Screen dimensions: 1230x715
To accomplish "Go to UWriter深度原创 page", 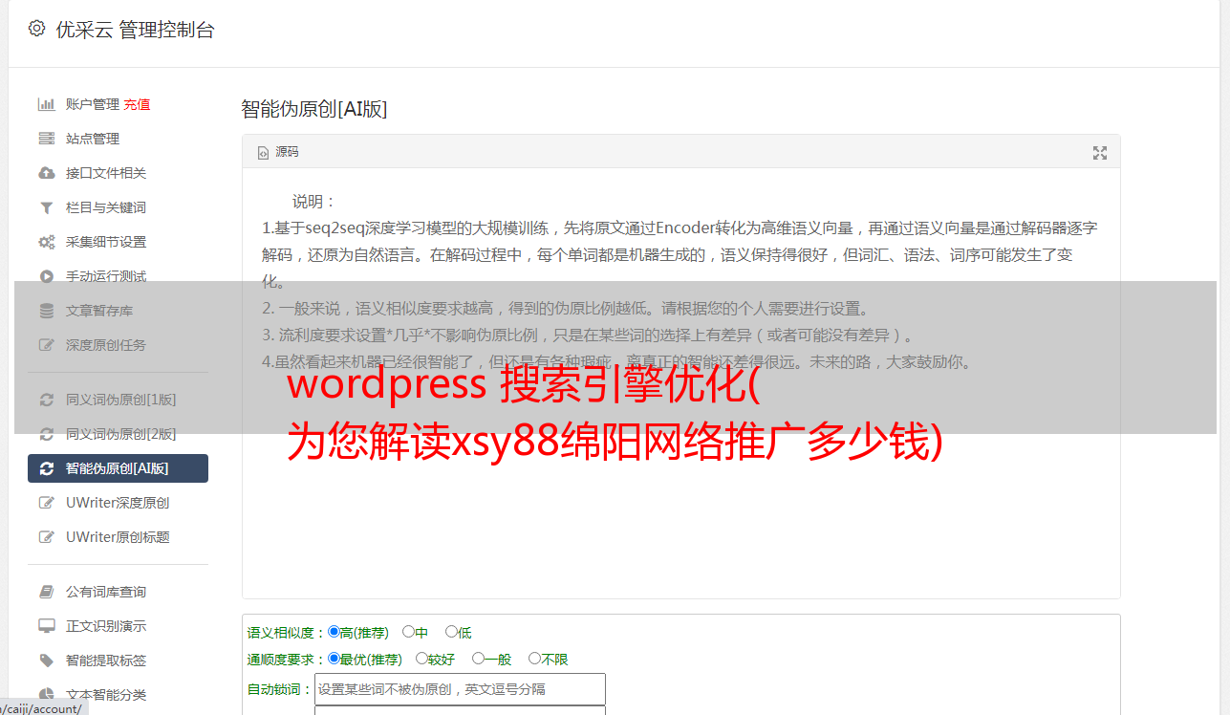I will [x=118, y=503].
